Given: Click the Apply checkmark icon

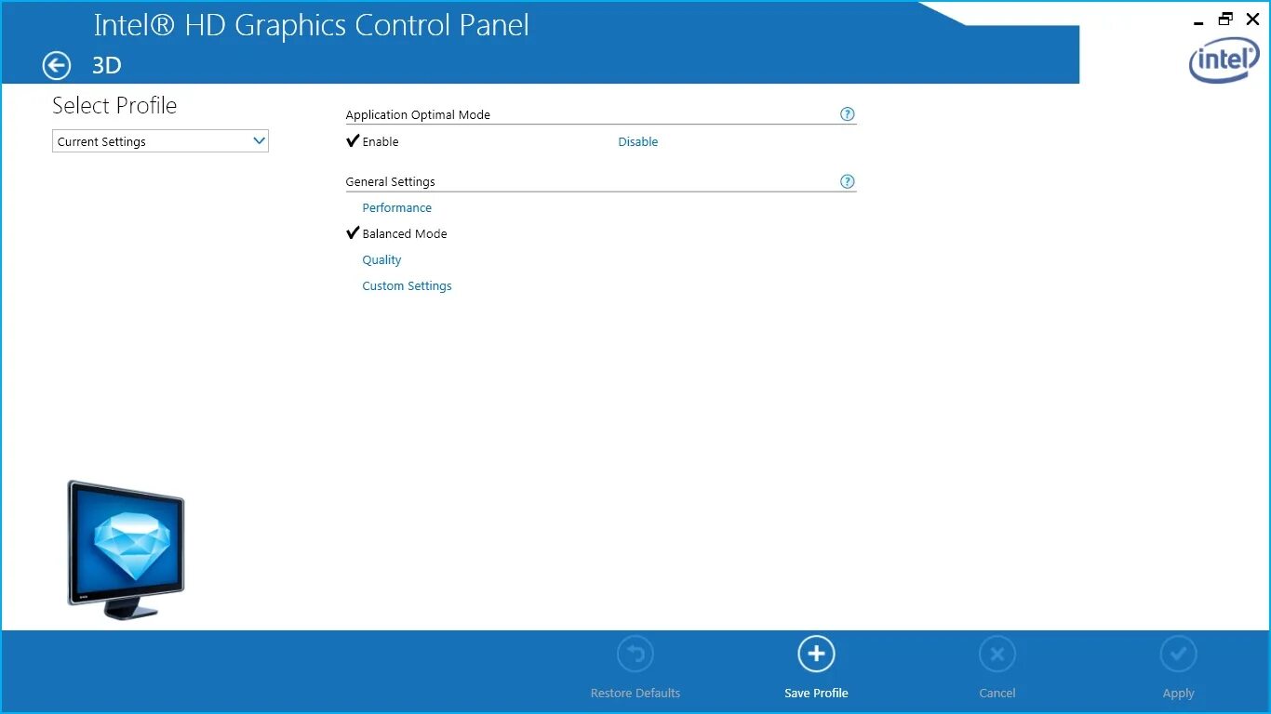Looking at the screenshot, I should tap(1178, 654).
